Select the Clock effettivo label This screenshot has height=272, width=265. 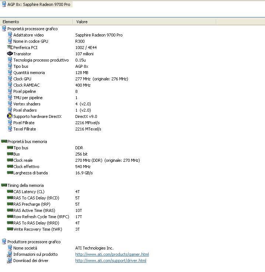tap(26, 167)
